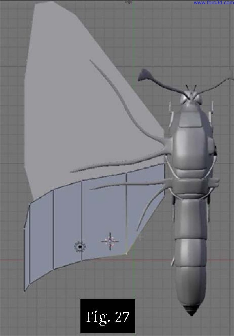
Task: Click the 3D cursor crosshair
Action: (110, 241)
